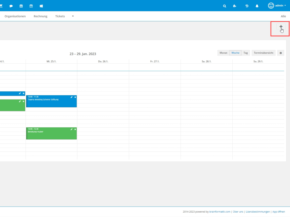Click the plus button to add appointment
The width and height of the screenshot is (290, 217).
point(281,27)
